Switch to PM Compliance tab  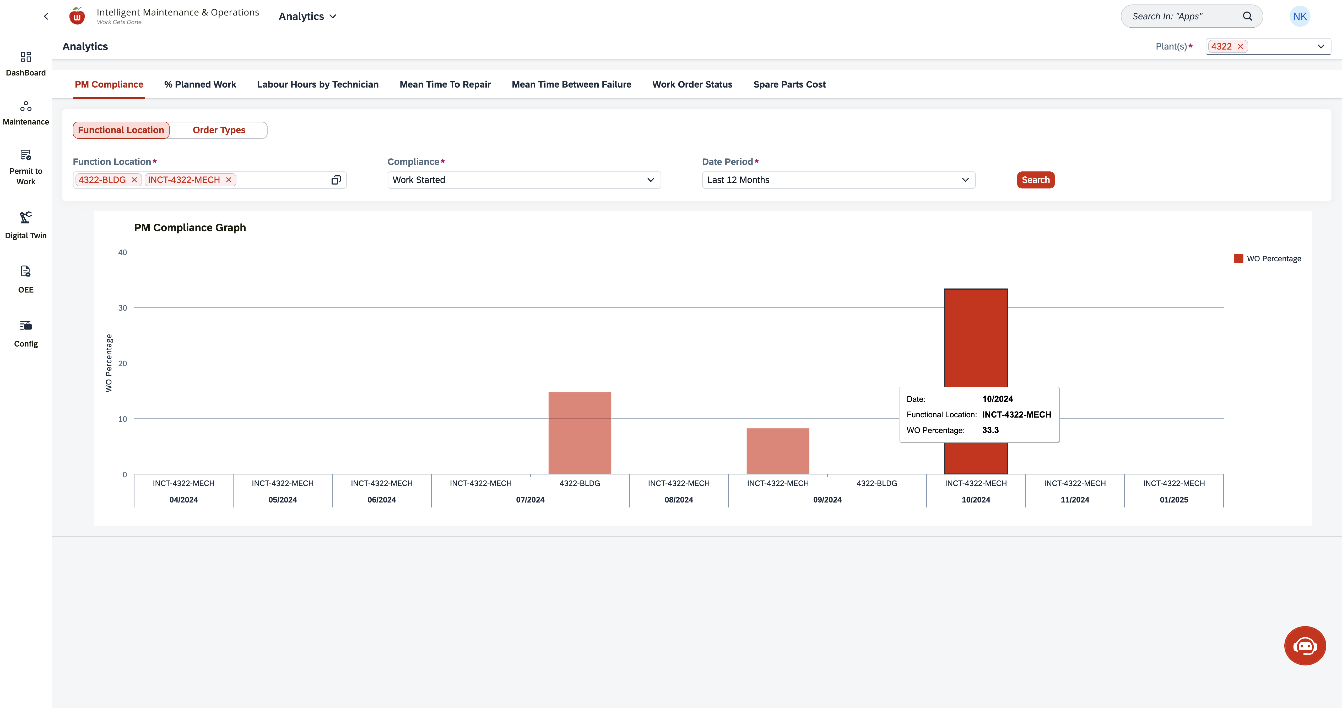tap(109, 84)
